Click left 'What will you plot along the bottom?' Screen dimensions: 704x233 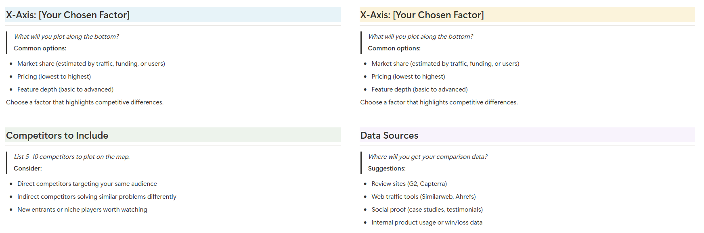click(x=66, y=37)
